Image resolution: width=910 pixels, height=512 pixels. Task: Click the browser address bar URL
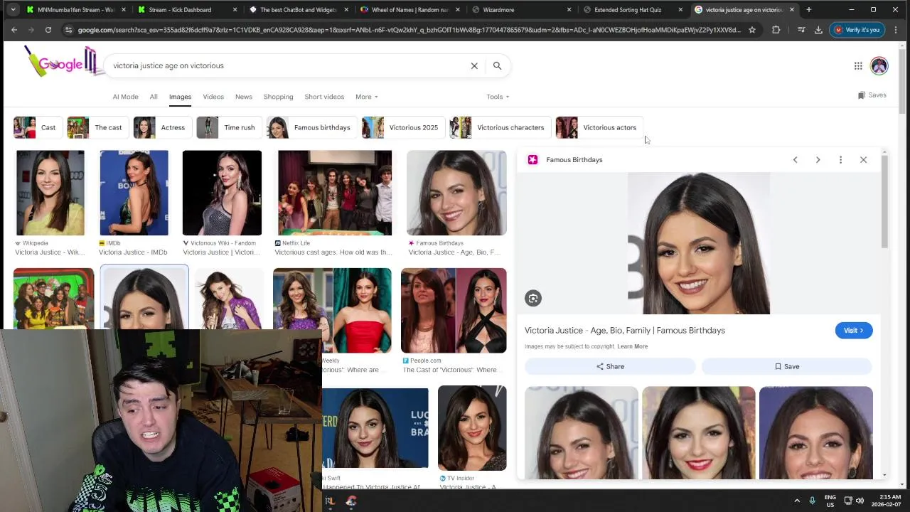(409, 30)
